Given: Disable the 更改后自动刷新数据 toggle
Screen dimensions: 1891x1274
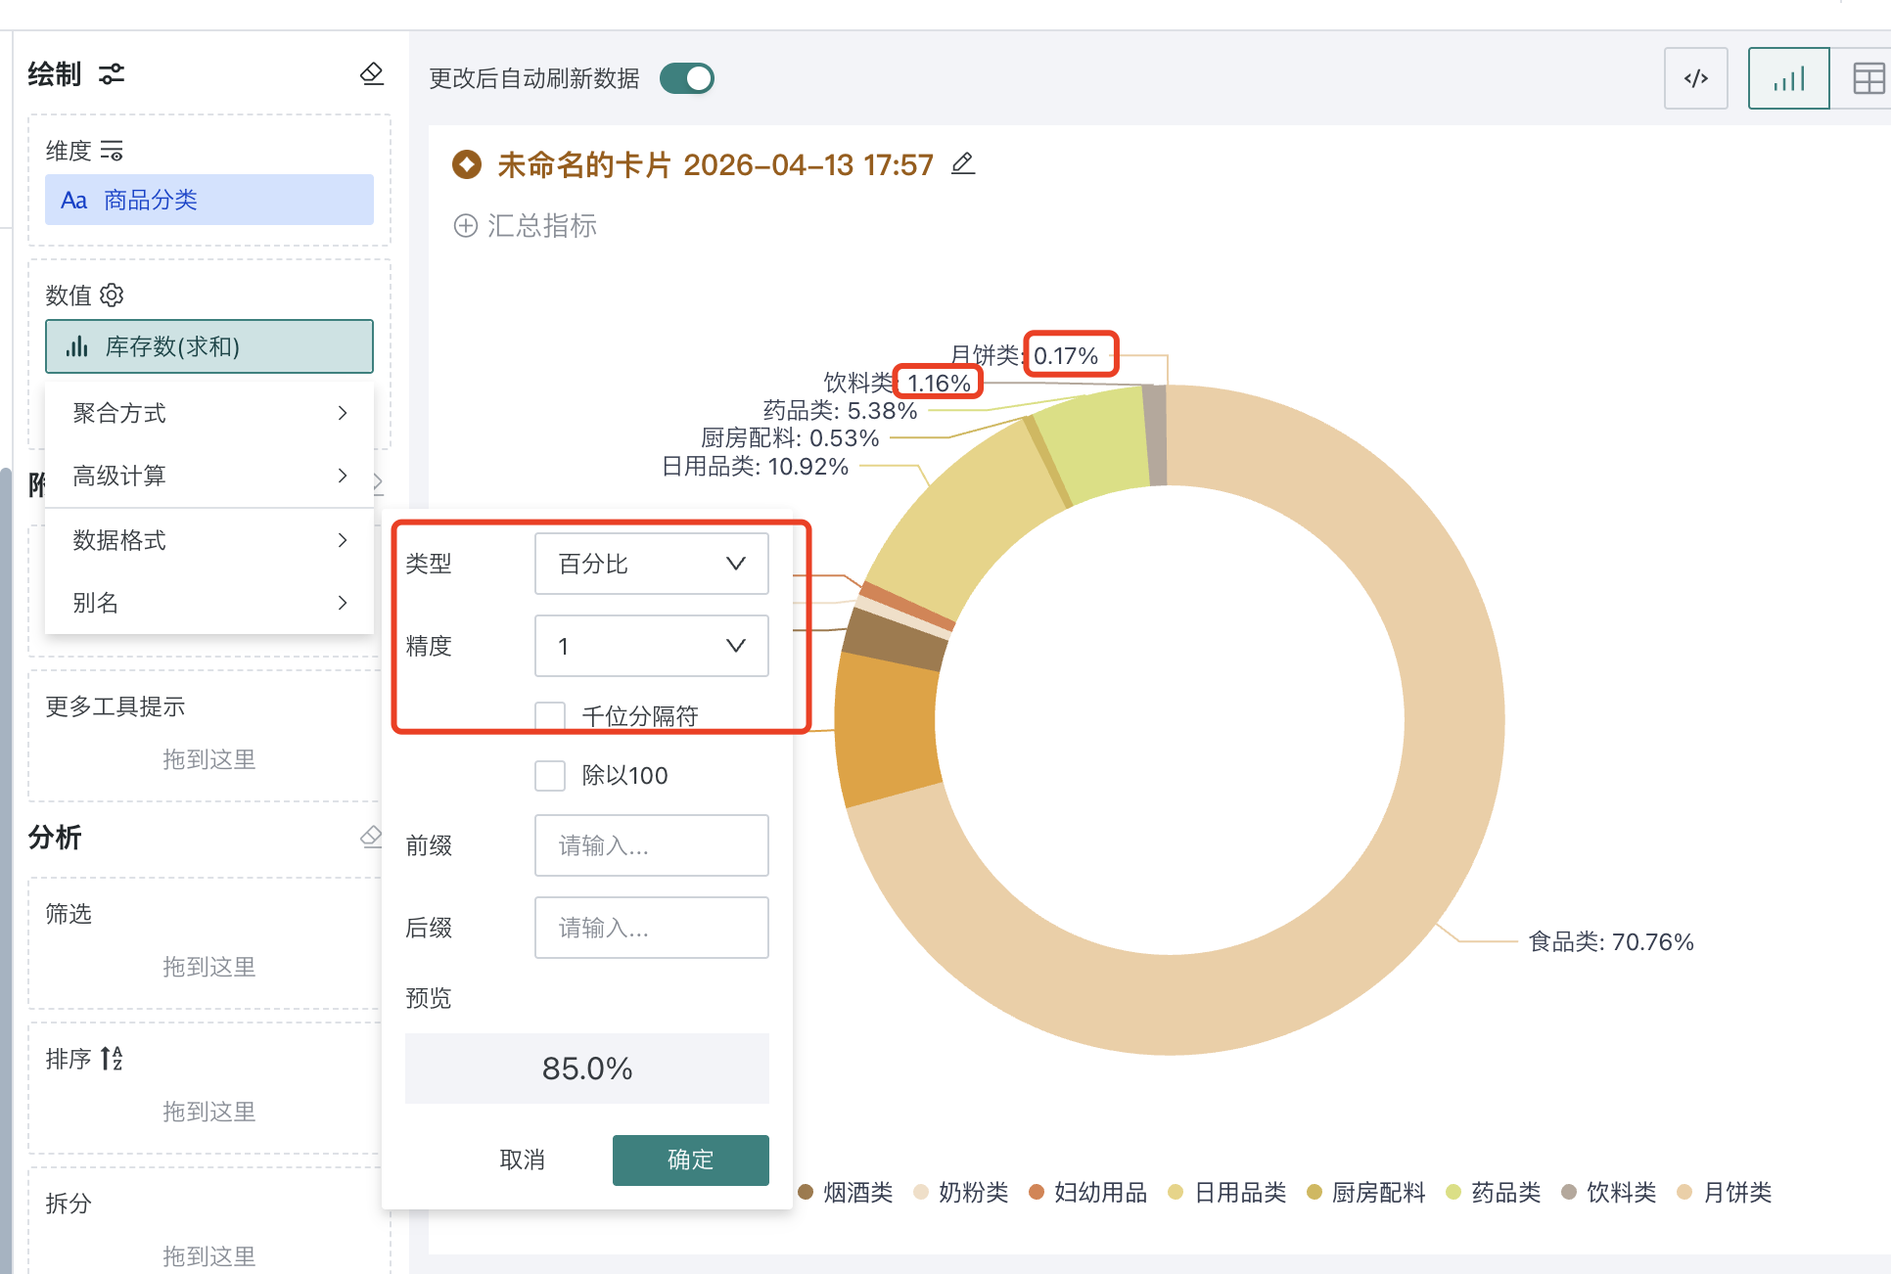Looking at the screenshot, I should [686, 78].
